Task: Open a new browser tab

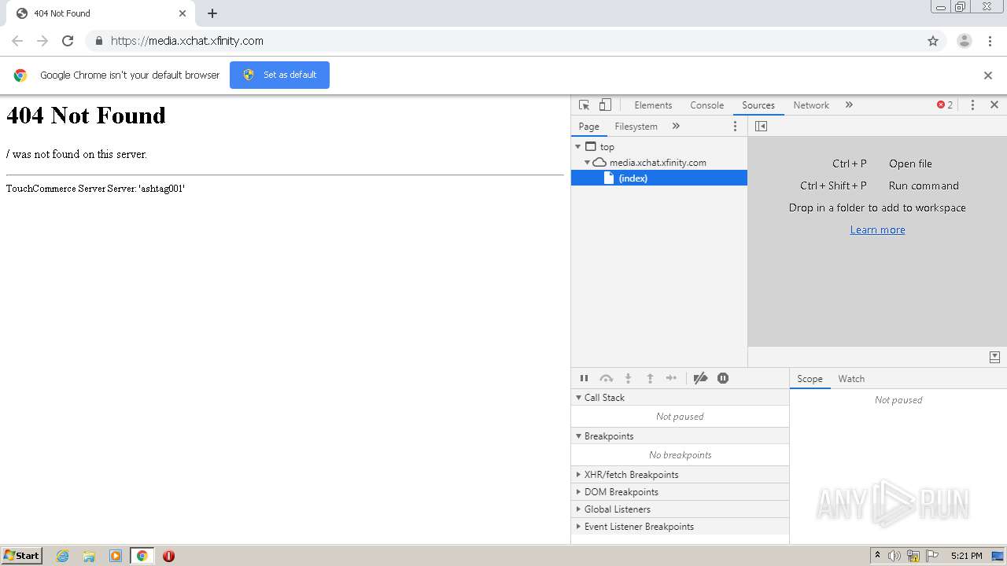Action: click(x=212, y=13)
